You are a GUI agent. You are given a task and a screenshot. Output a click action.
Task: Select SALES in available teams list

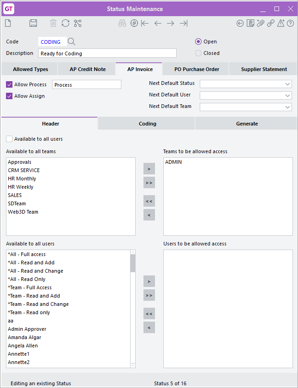coord(15,195)
